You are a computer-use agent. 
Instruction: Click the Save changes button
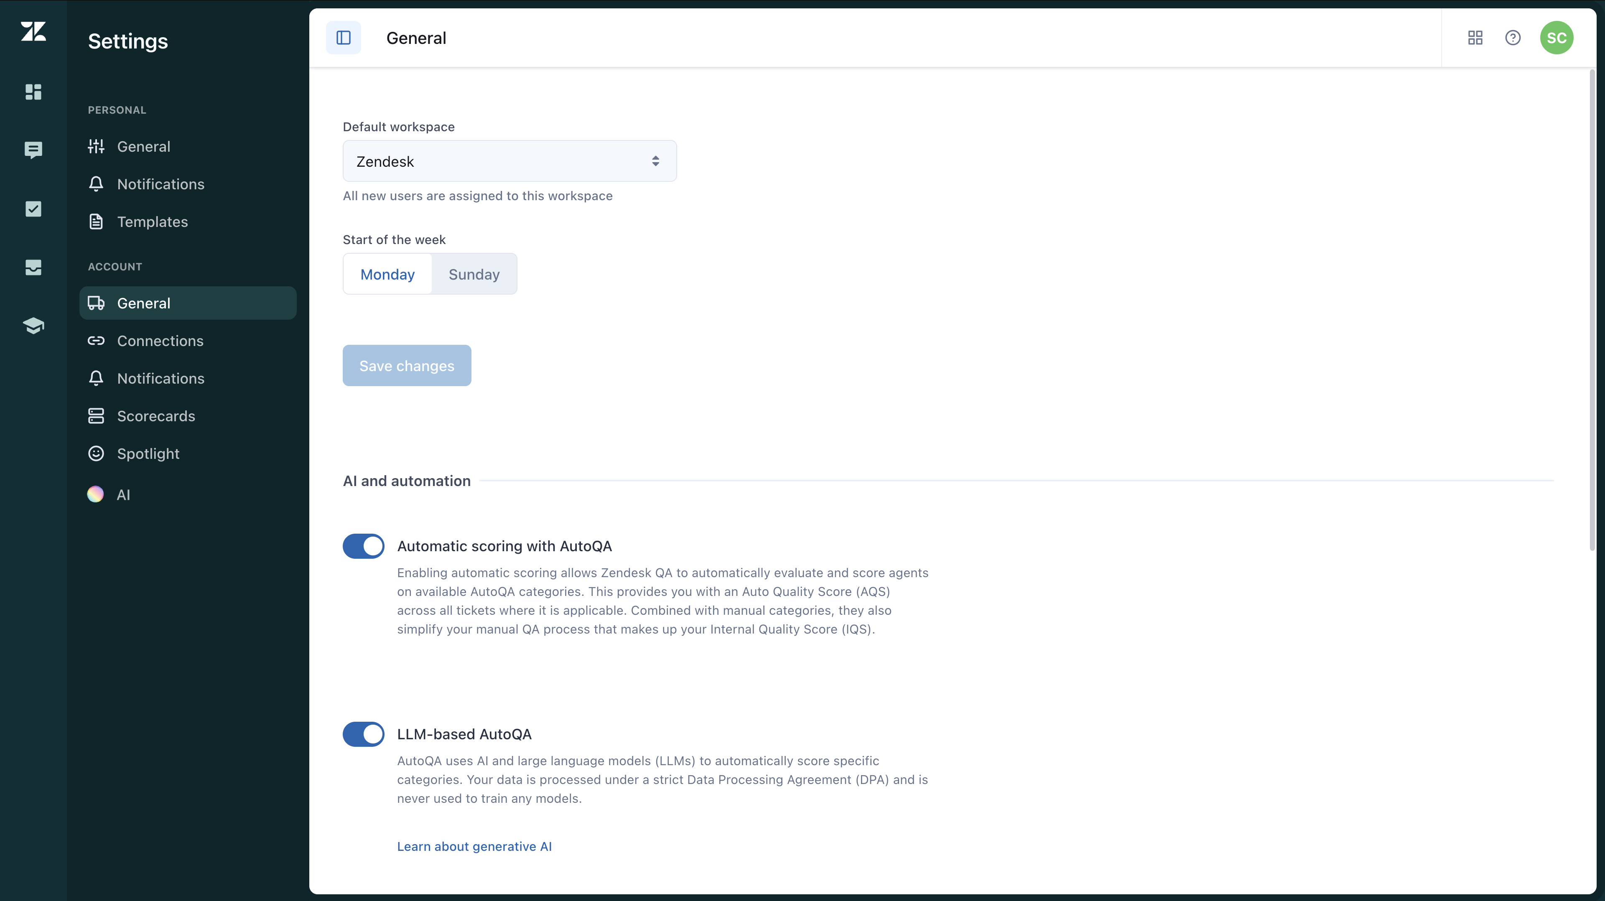tap(407, 366)
